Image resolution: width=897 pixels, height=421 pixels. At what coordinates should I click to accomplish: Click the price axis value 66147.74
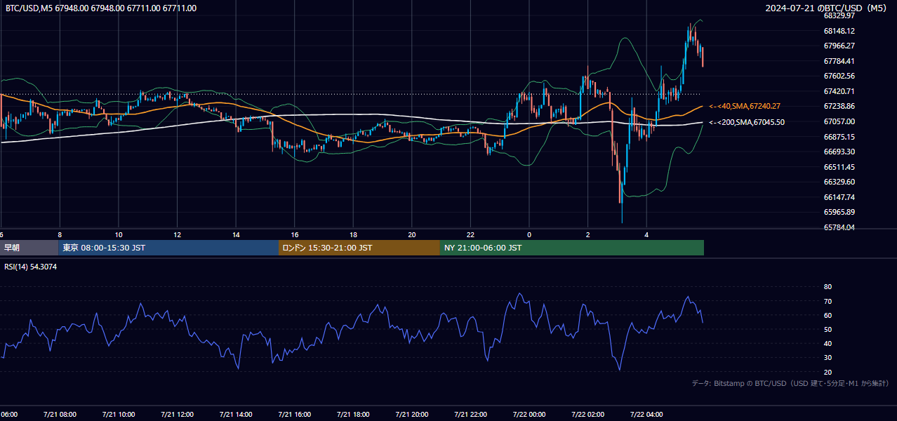click(x=839, y=197)
